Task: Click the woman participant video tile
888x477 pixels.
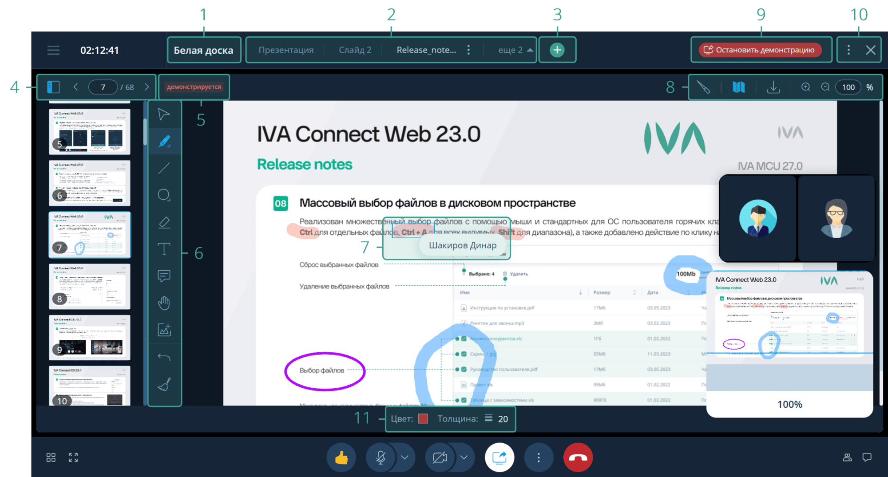Action: pos(836,218)
